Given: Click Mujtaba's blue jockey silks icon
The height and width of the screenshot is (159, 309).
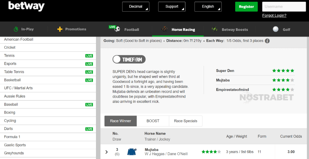Looking at the screenshot, I should (x=132, y=152).
